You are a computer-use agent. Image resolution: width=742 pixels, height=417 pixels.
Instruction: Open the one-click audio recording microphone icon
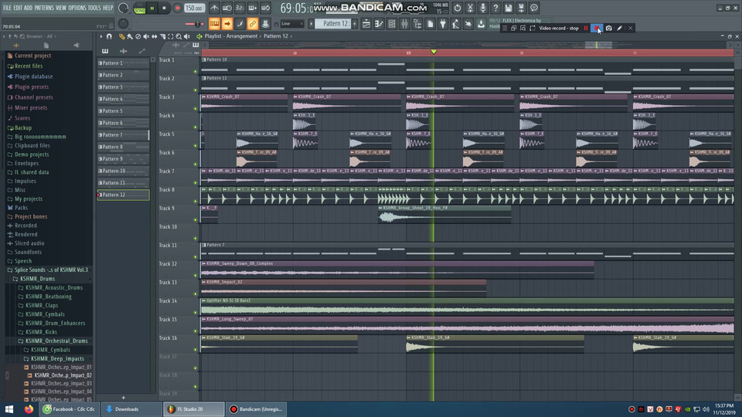click(482, 8)
